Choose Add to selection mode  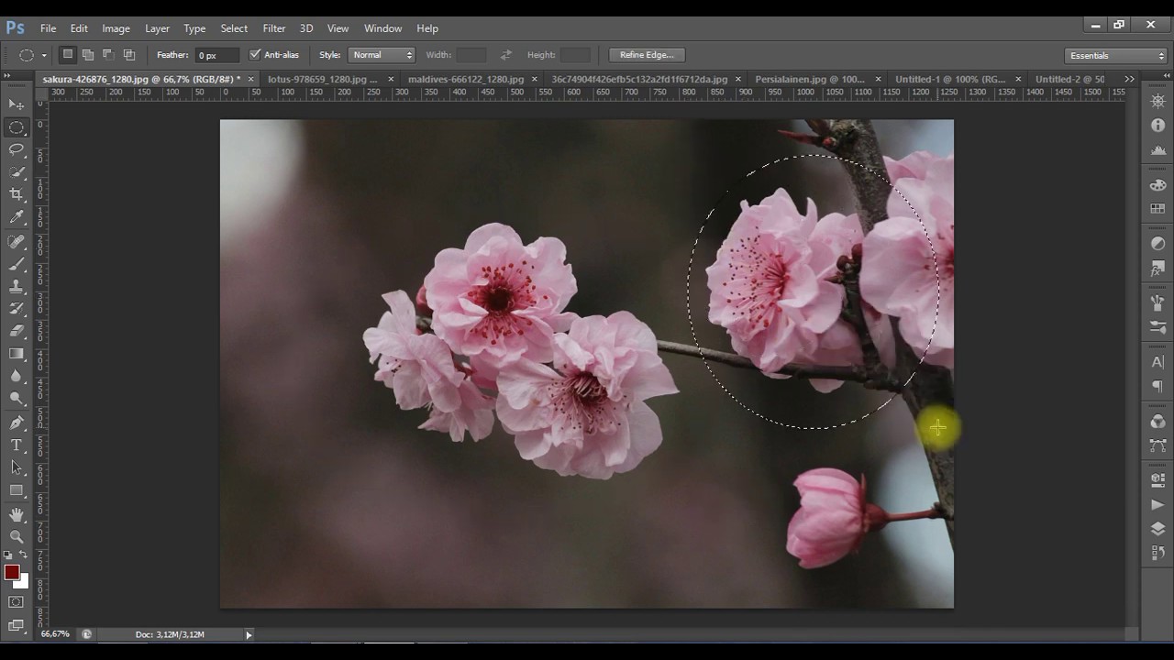point(88,55)
